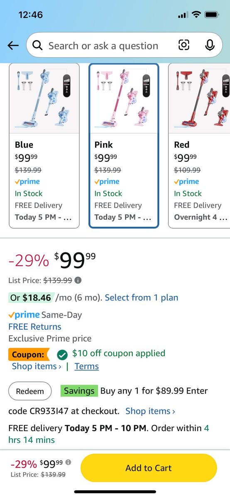Expand Shop items under coupon
The width and height of the screenshot is (230, 498).
pyautogui.click(x=37, y=366)
